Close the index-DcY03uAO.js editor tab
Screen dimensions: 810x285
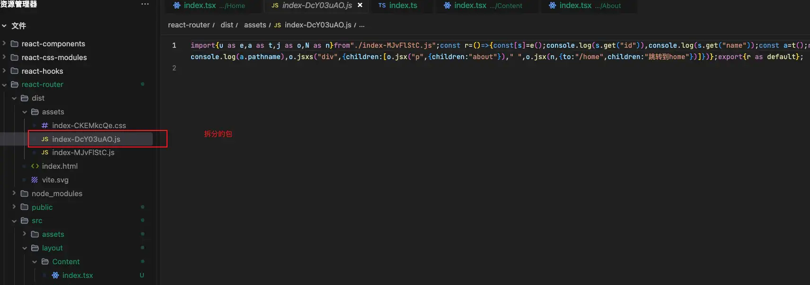pos(360,5)
